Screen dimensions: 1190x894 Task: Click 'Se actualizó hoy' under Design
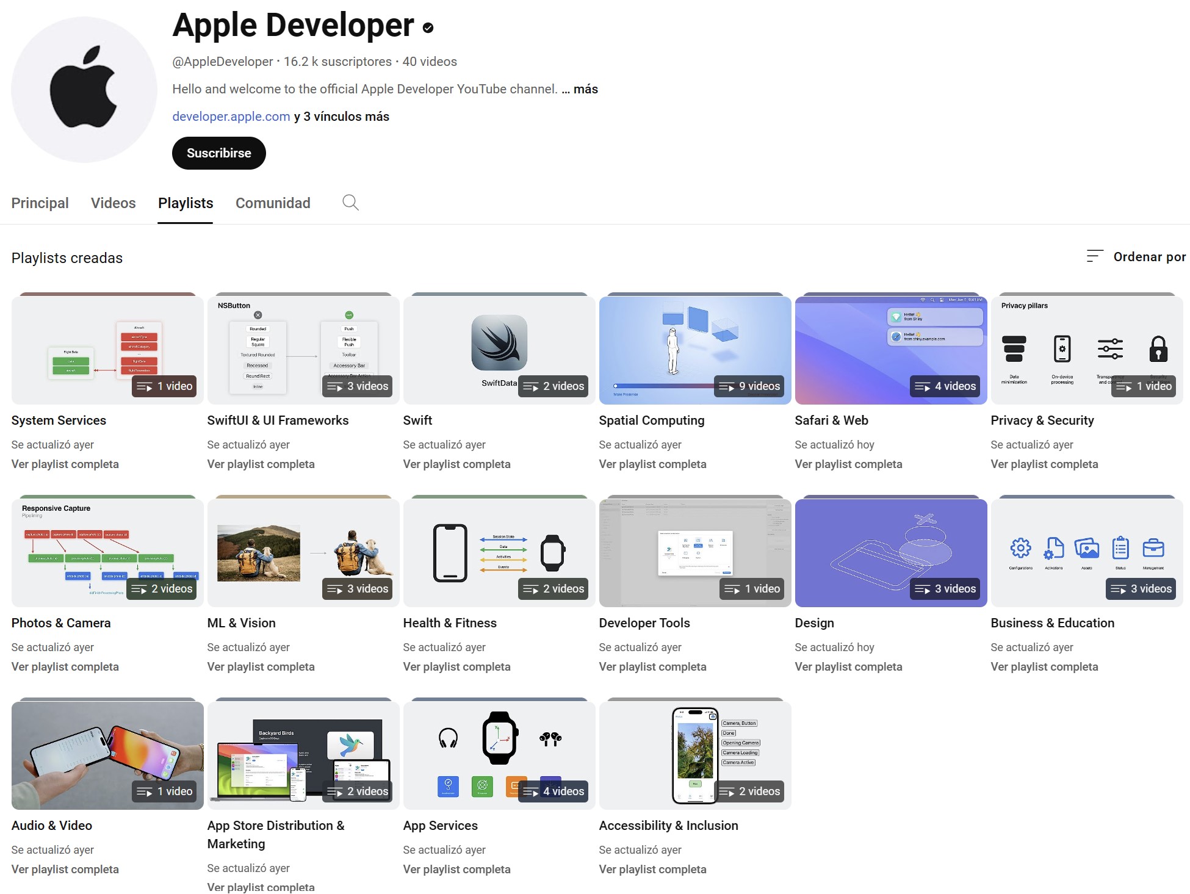point(834,647)
